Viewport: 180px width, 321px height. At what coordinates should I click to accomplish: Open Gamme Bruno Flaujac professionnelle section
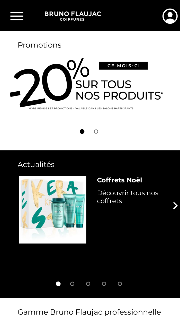pyautogui.click(x=89, y=312)
